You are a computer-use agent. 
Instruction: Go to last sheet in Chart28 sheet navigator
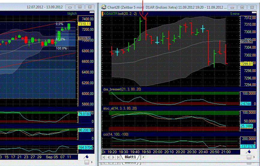tap(118, 157)
